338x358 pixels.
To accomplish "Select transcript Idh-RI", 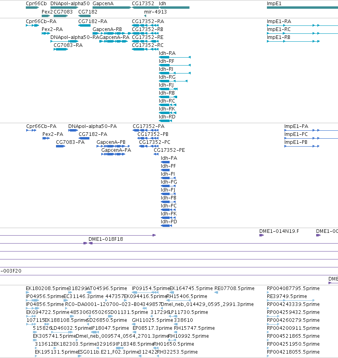I will [x=175, y=73].
